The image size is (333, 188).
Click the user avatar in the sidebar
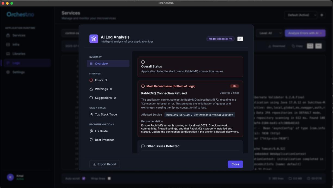coord(10,177)
